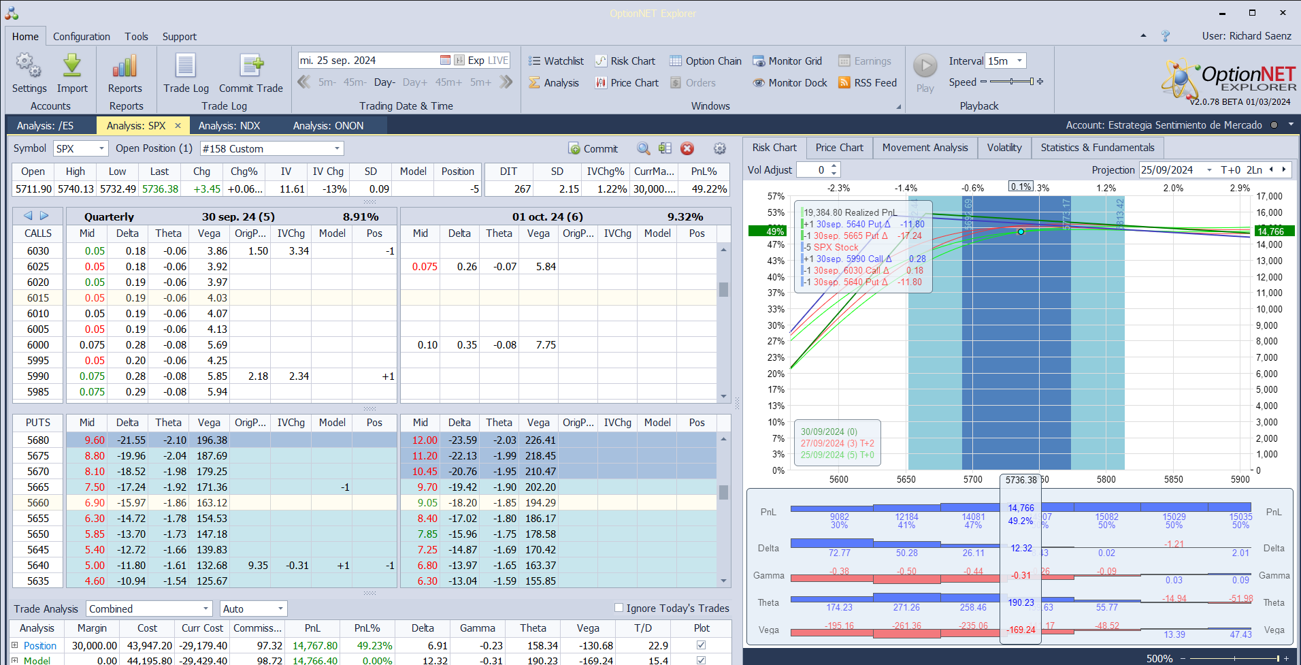This screenshot has width=1301, height=665.
Task: Open analysis gear settings icon
Action: pos(720,148)
